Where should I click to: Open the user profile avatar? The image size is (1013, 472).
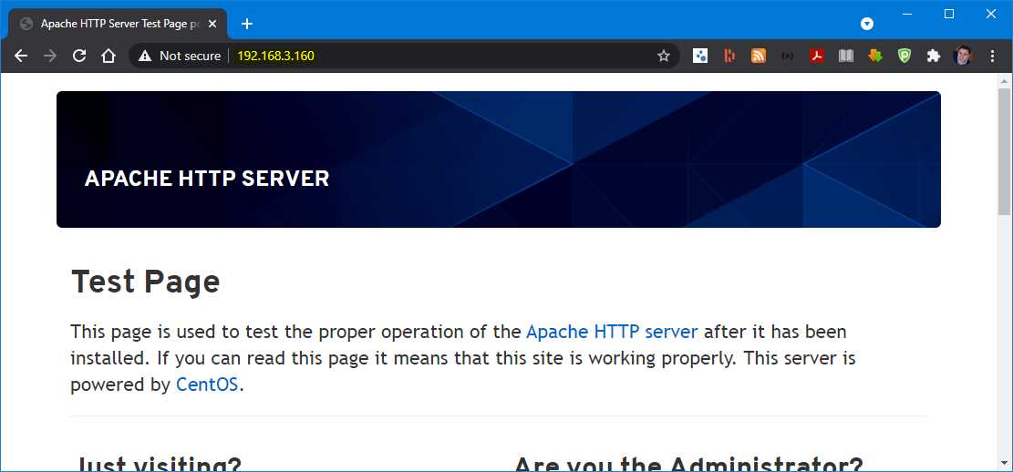tap(963, 56)
